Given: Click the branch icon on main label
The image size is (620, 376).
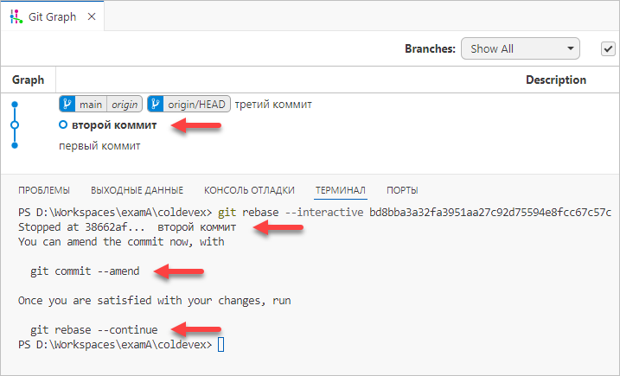Looking at the screenshot, I should tap(67, 105).
